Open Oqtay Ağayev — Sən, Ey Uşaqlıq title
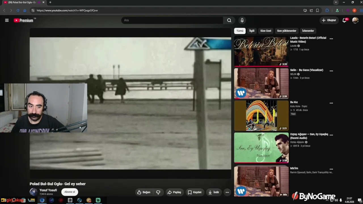The height and width of the screenshot is (204, 363). pos(309,136)
